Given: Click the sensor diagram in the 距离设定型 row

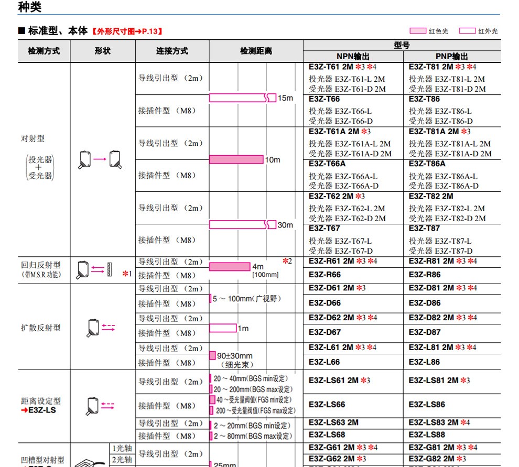Looking at the screenshot, I should (100, 406).
